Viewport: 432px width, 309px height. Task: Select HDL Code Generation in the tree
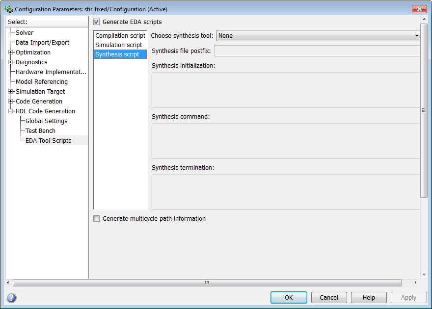coord(45,111)
